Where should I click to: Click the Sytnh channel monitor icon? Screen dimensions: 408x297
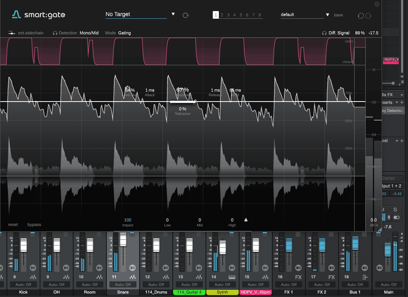[x=232, y=268]
